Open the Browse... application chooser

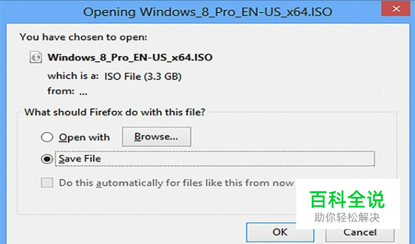tap(157, 136)
